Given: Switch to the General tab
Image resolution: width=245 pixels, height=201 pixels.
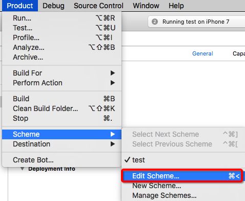Looking at the screenshot, I should click(202, 53).
